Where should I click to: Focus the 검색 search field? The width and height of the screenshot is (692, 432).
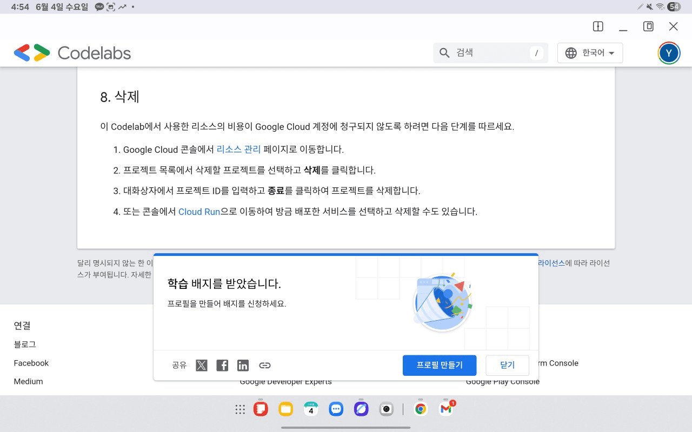pos(490,53)
